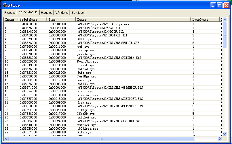Open the Handles tab

[47, 13]
